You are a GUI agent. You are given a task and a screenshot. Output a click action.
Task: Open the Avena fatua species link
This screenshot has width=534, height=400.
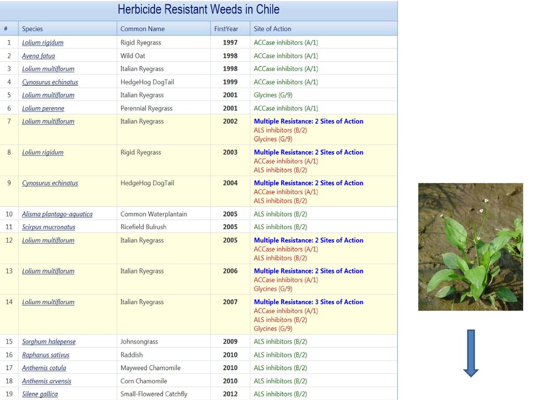pos(39,56)
